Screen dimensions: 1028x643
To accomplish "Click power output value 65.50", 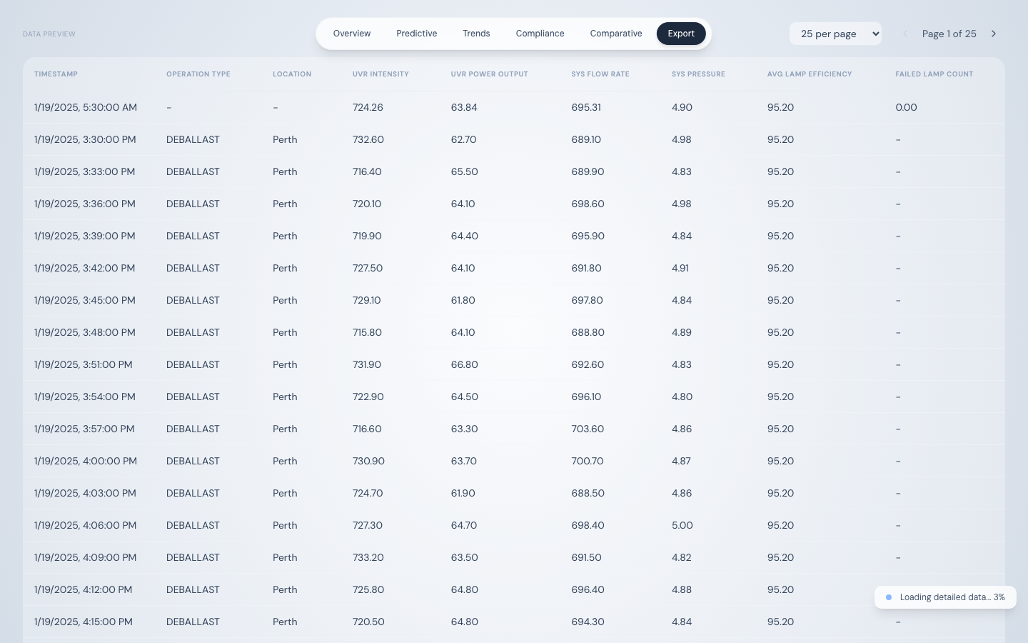I will [x=465, y=171].
